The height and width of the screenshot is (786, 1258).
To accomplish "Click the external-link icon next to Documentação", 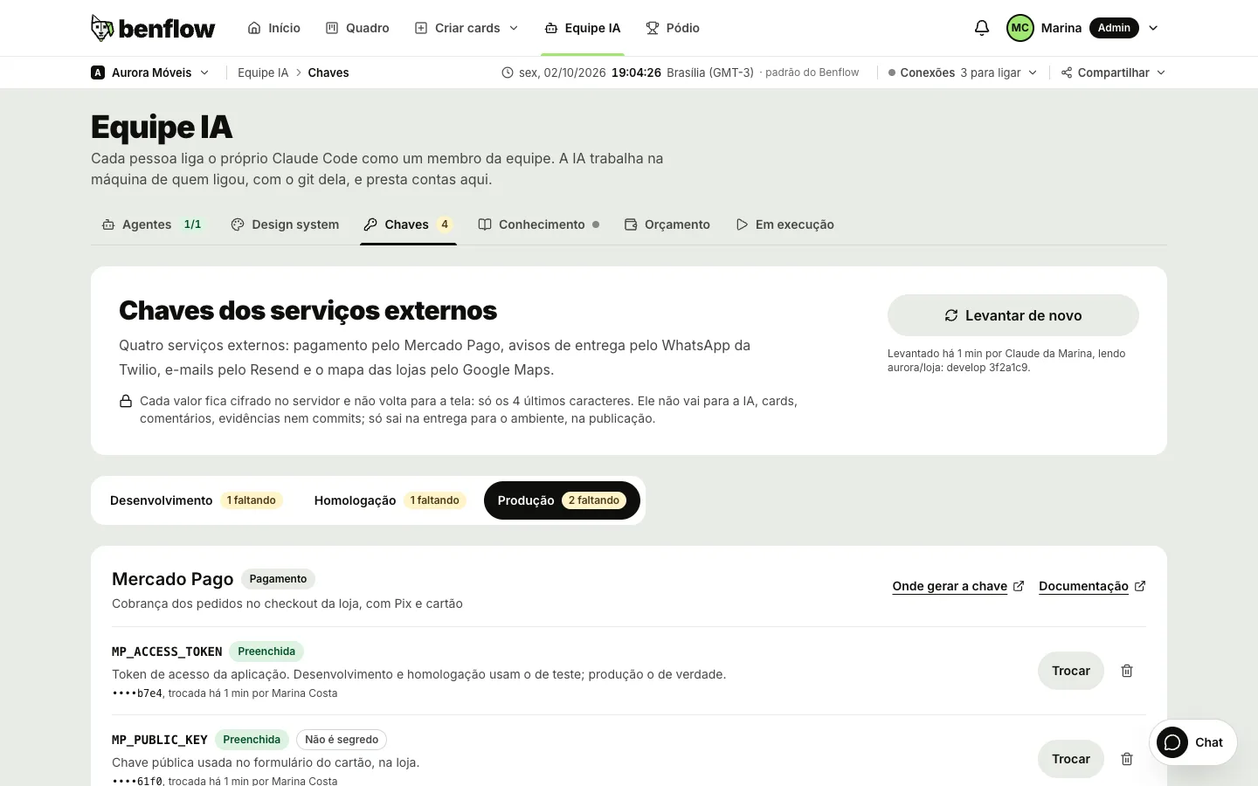I will coord(1140,586).
